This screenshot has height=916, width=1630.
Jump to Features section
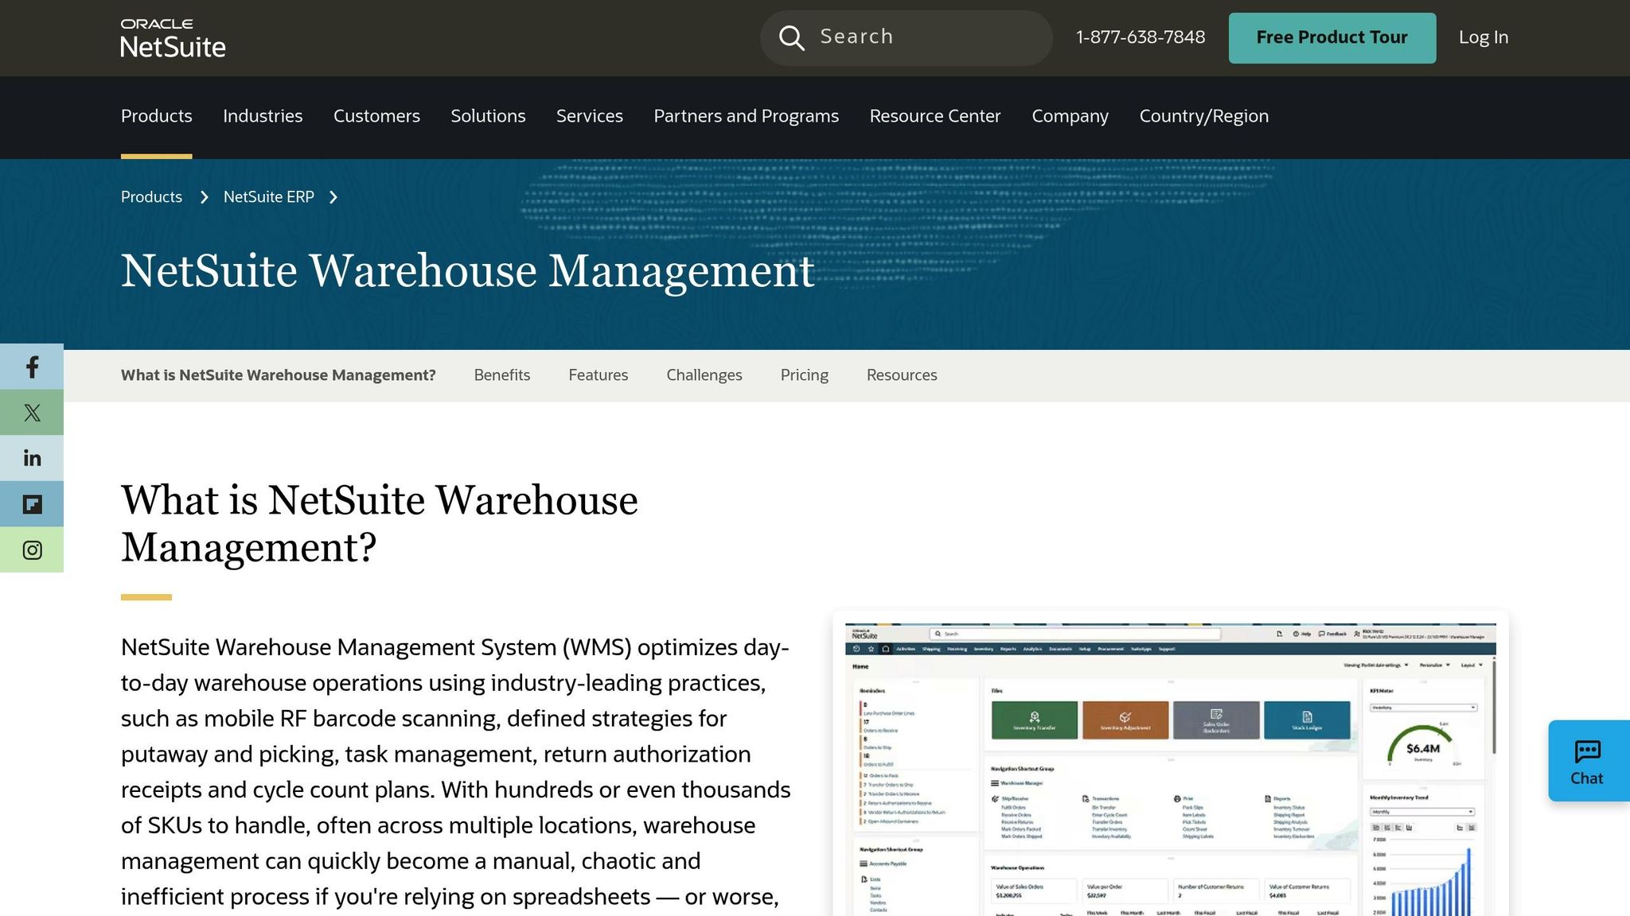(599, 375)
